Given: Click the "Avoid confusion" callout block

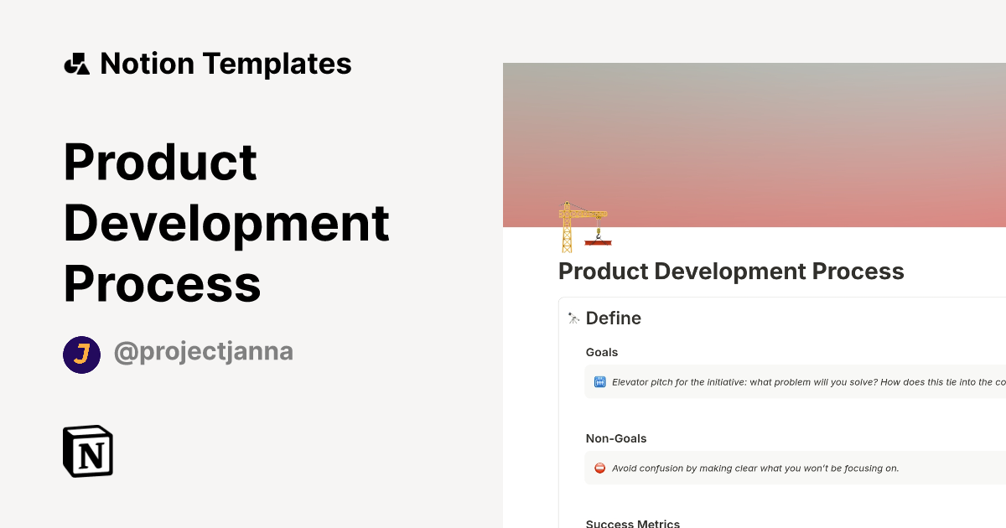Looking at the screenshot, I should (754, 468).
